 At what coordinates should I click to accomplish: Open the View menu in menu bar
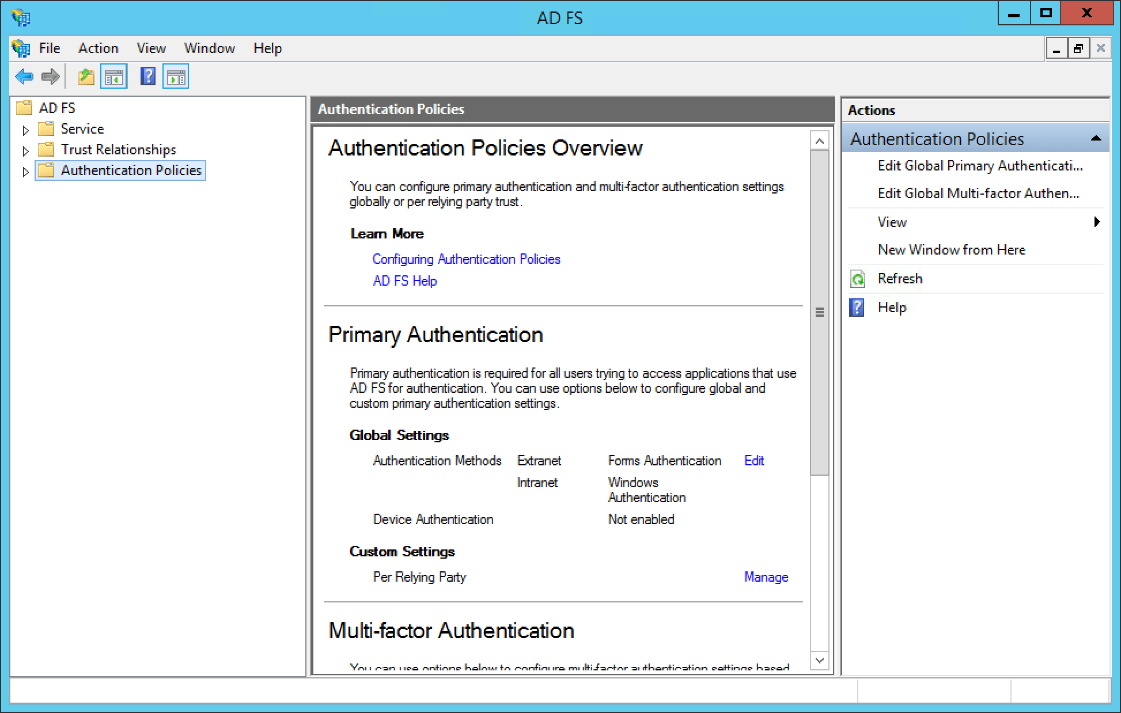pyautogui.click(x=152, y=48)
